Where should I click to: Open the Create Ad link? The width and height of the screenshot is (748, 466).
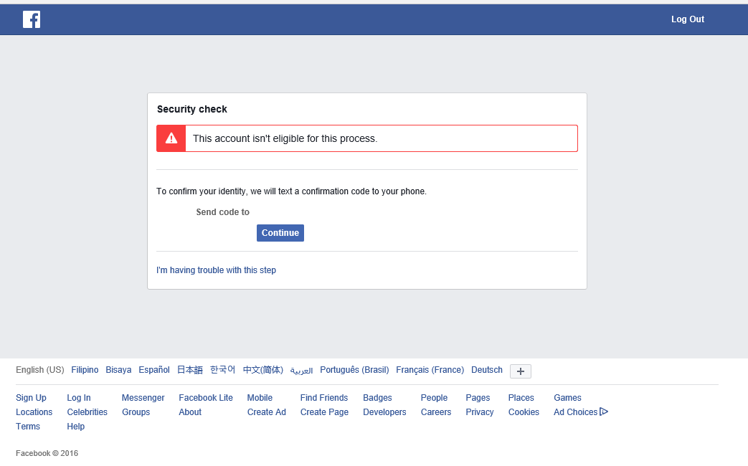click(x=266, y=412)
